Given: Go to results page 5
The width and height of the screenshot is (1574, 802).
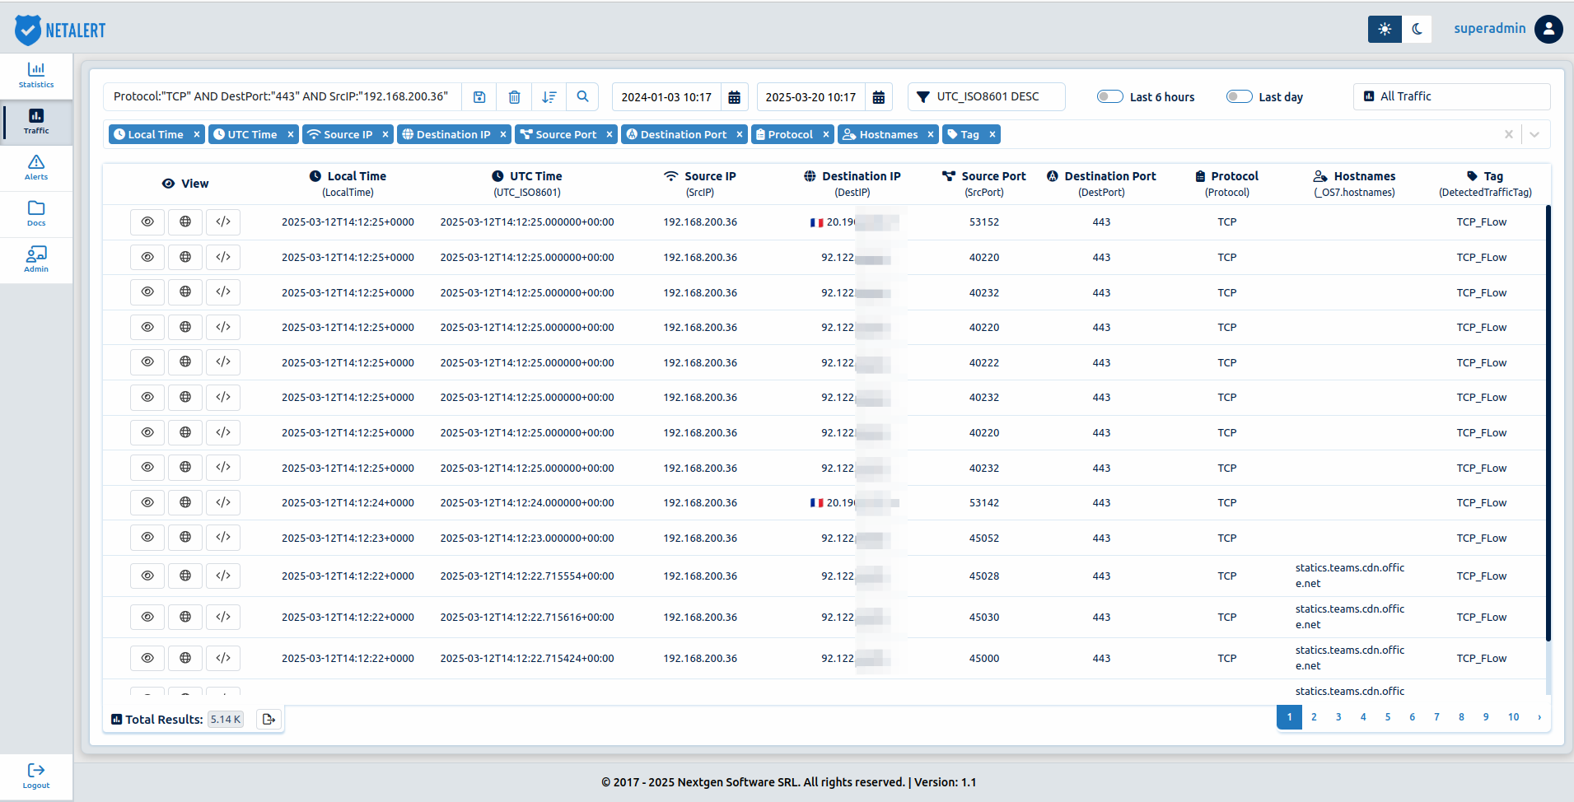Looking at the screenshot, I should (1388, 717).
